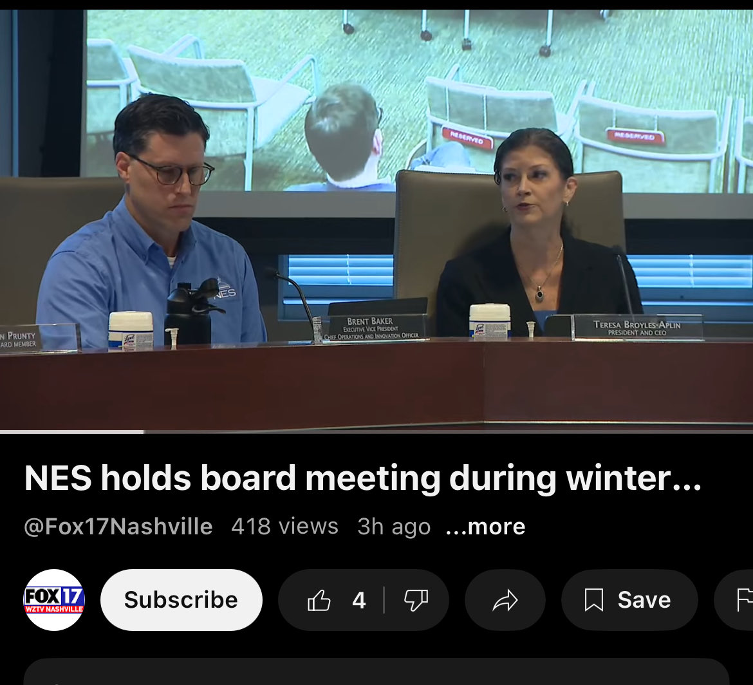Like the video with thumbs up
Viewport: 753px width, 685px height.
tap(319, 600)
